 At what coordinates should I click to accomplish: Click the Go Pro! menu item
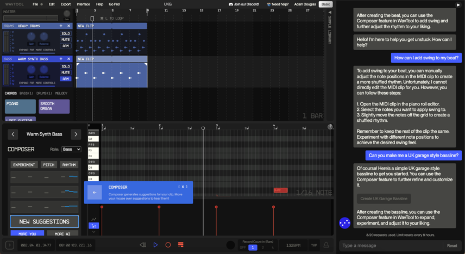coord(115,4)
